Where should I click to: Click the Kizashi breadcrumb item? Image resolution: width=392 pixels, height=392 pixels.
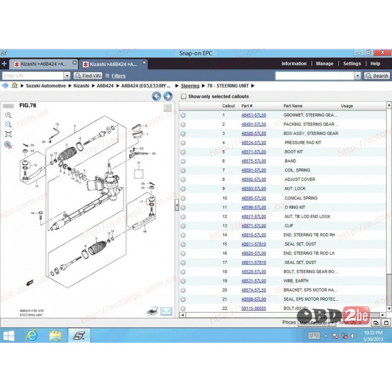click(81, 86)
